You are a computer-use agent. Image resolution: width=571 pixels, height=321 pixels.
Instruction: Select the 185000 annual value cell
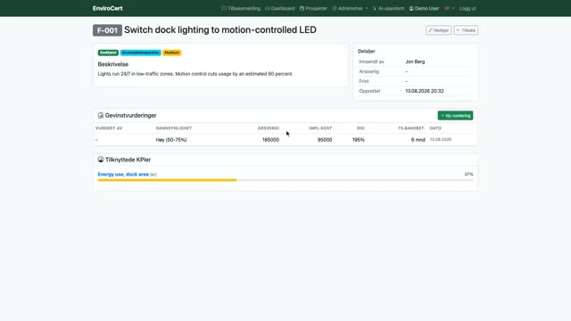[270, 140]
